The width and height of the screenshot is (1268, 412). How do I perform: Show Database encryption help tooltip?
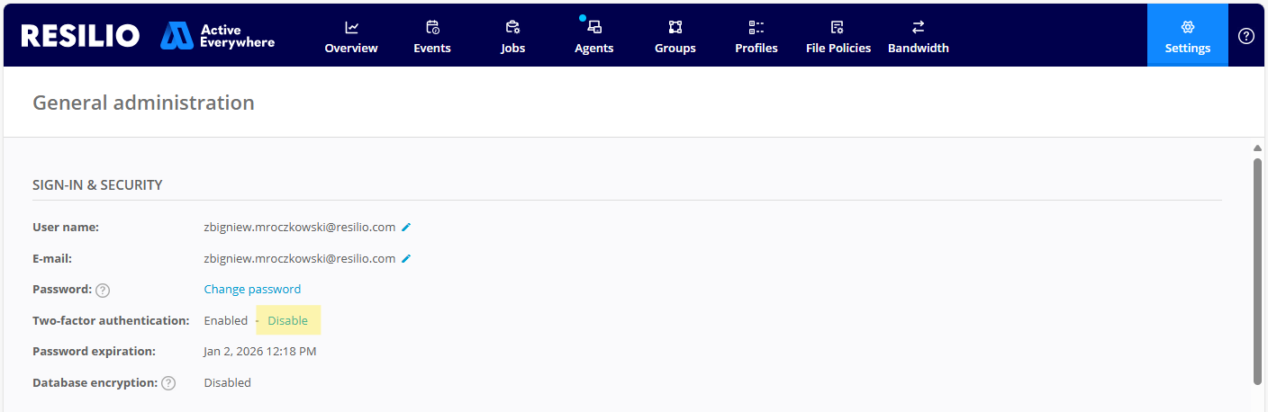coord(168,383)
